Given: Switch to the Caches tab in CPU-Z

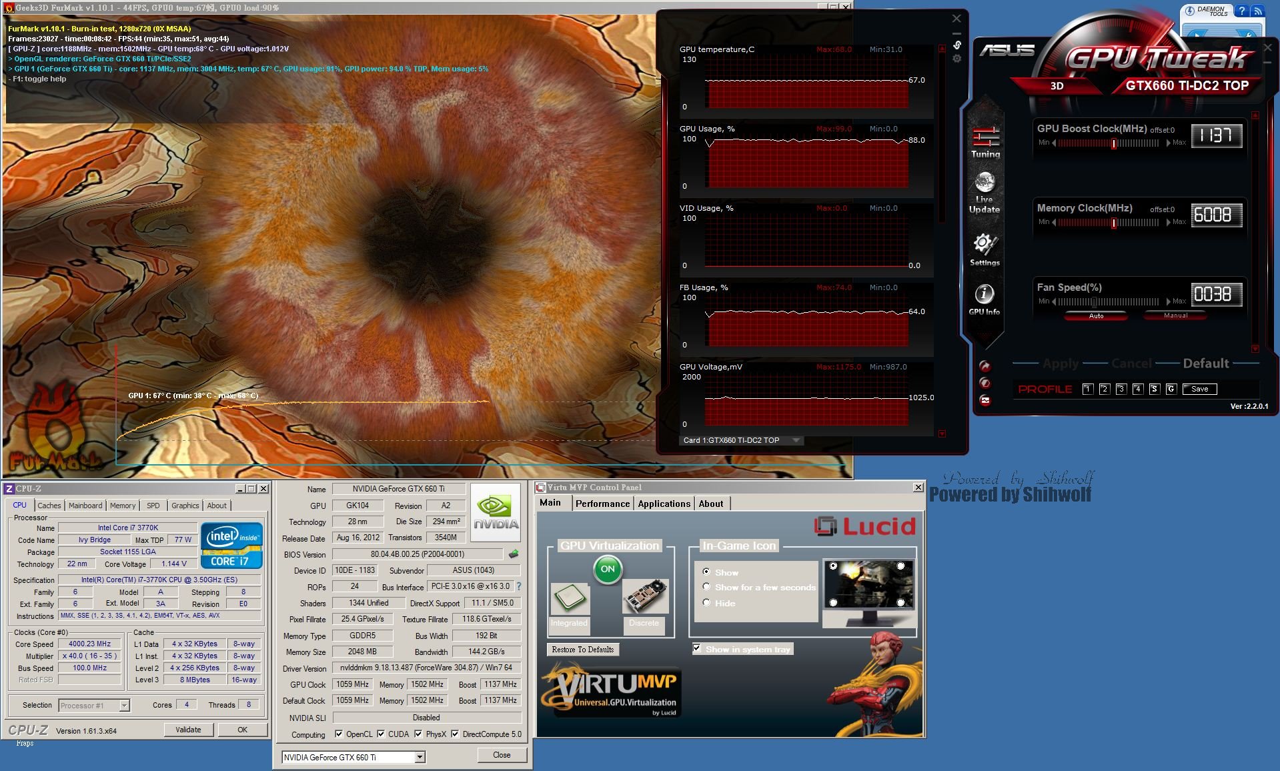Looking at the screenshot, I should (x=49, y=506).
